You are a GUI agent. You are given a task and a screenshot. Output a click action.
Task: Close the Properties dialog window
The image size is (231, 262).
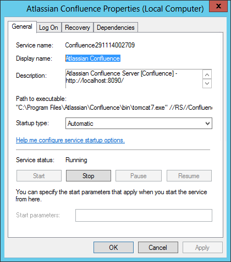[x=218, y=6]
